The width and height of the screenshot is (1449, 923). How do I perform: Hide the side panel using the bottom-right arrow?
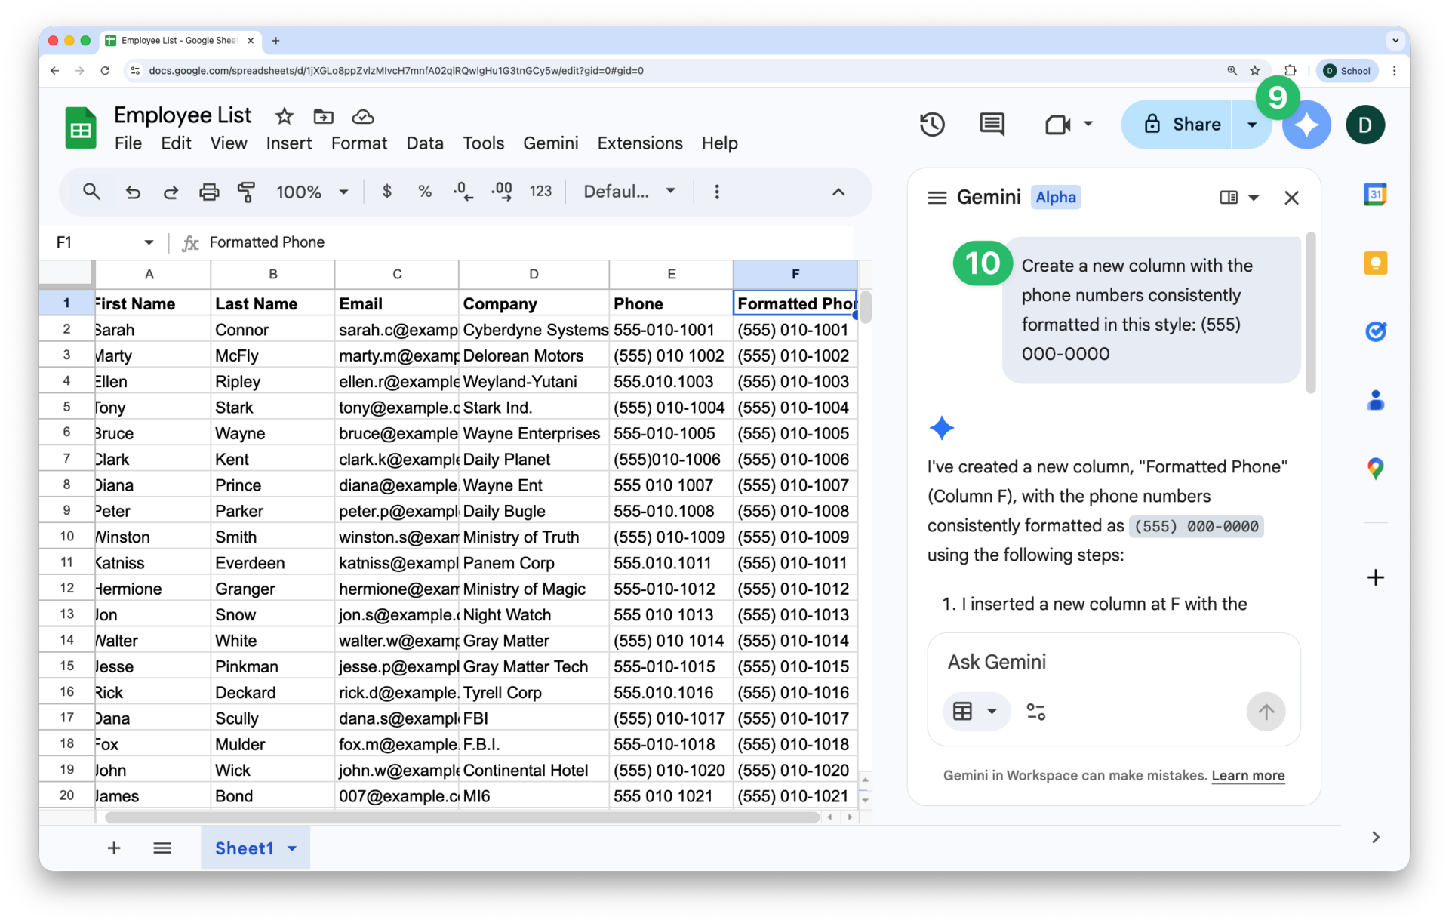(1375, 837)
